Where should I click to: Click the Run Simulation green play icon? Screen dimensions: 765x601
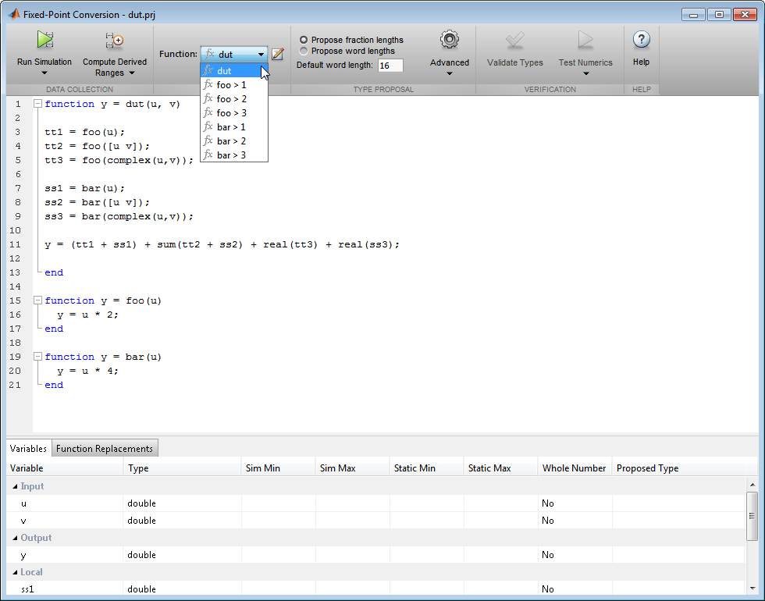click(x=44, y=40)
